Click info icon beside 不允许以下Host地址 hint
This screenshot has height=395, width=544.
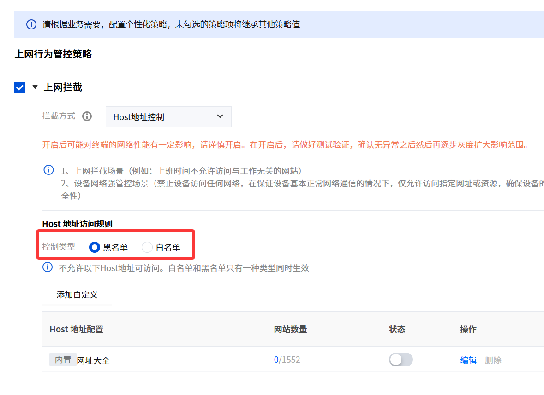coord(48,267)
